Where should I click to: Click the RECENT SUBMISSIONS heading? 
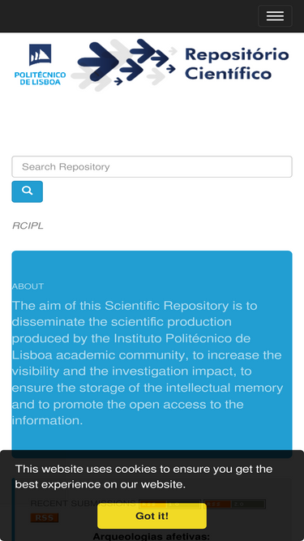(x=83, y=504)
